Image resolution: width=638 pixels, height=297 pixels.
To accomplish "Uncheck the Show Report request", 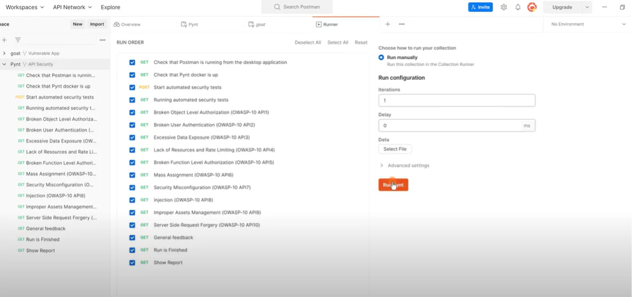I will point(133,262).
